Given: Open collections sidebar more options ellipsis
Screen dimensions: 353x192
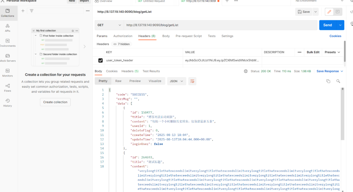Looking at the screenshot, I should click(87, 11).
